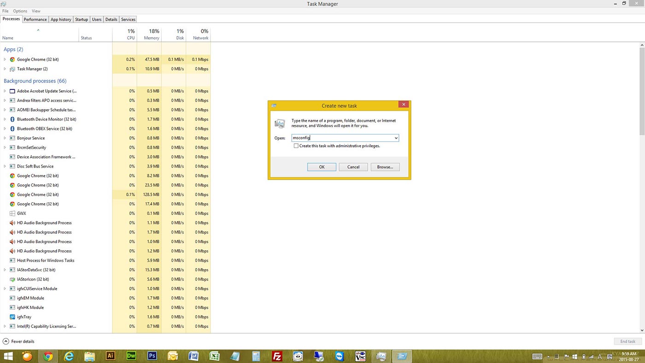Select the Device Association Framework process row

(x=105, y=157)
